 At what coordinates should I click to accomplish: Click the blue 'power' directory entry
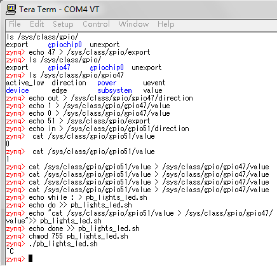pyautogui.click(x=107, y=83)
